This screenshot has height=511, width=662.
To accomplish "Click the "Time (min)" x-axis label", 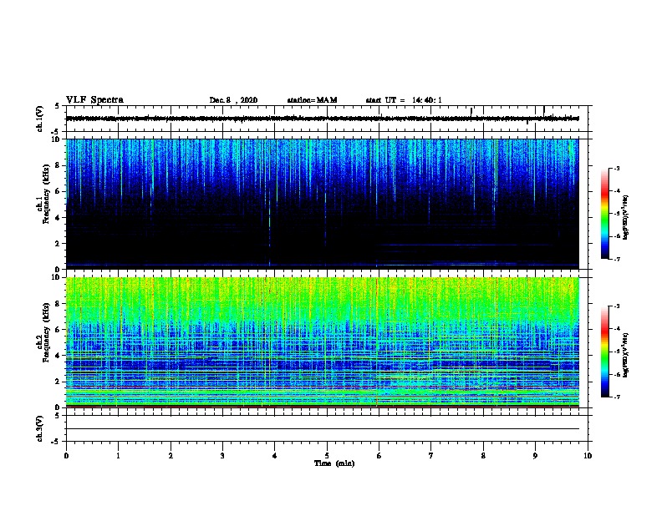I will coord(334,463).
